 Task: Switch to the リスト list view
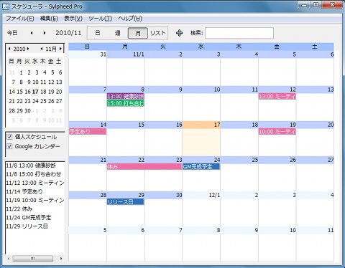click(157, 33)
